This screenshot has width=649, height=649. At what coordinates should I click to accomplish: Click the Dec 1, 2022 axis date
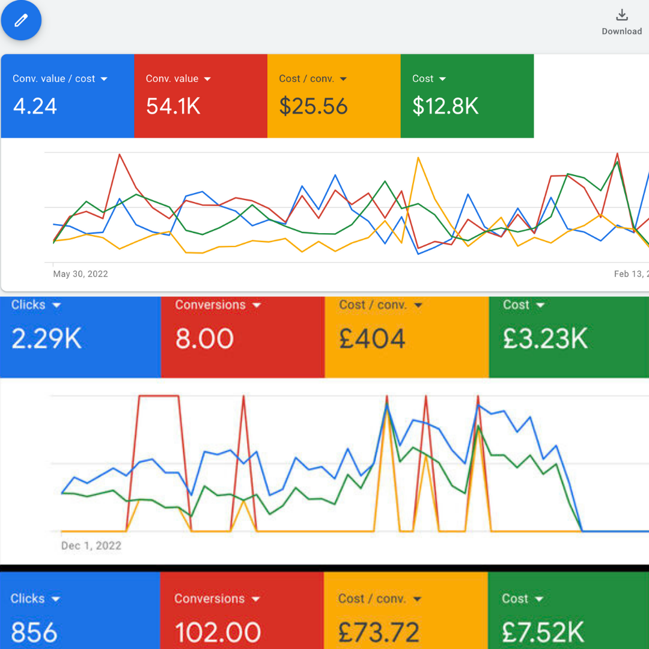pyautogui.click(x=91, y=546)
